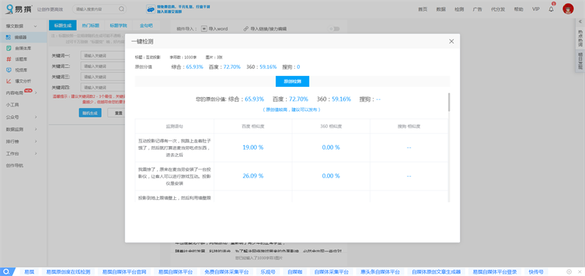Click the bottom bar settings circle icon
The width and height of the screenshot is (585, 276).
[x=569, y=272]
